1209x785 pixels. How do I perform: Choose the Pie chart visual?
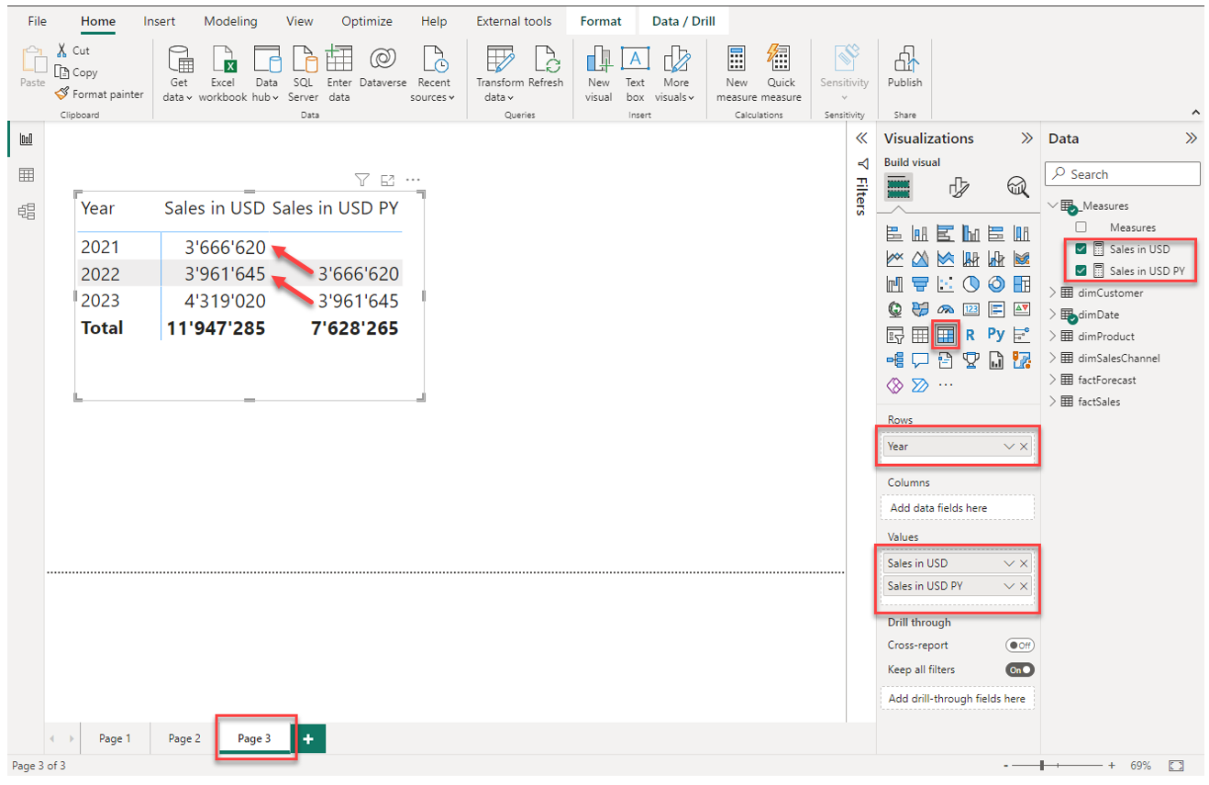971,285
